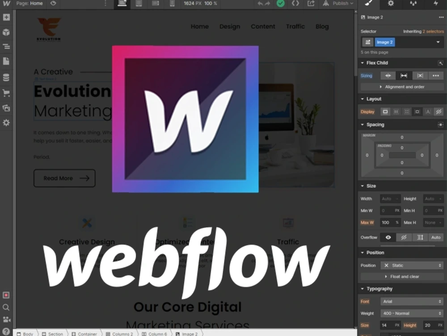Click the Width Auto input
The height and width of the screenshot is (336, 447).
point(390,199)
